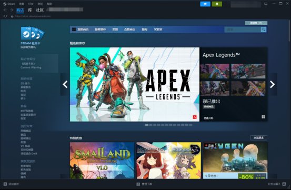Switch to the 库 (Library) tab
The height and width of the screenshot is (190, 291).
tap(30, 10)
